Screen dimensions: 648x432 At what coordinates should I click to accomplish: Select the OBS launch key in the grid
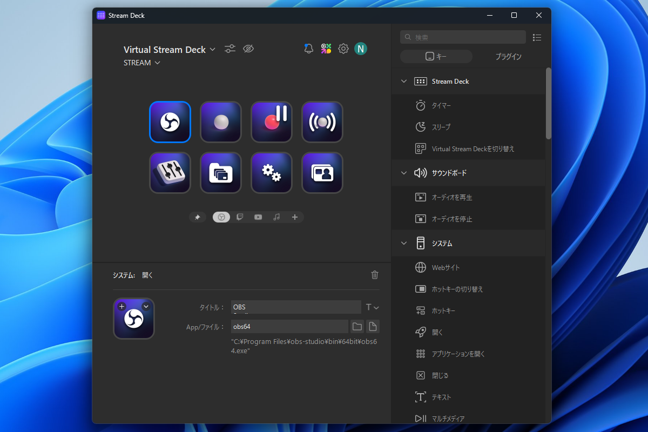pos(170,122)
